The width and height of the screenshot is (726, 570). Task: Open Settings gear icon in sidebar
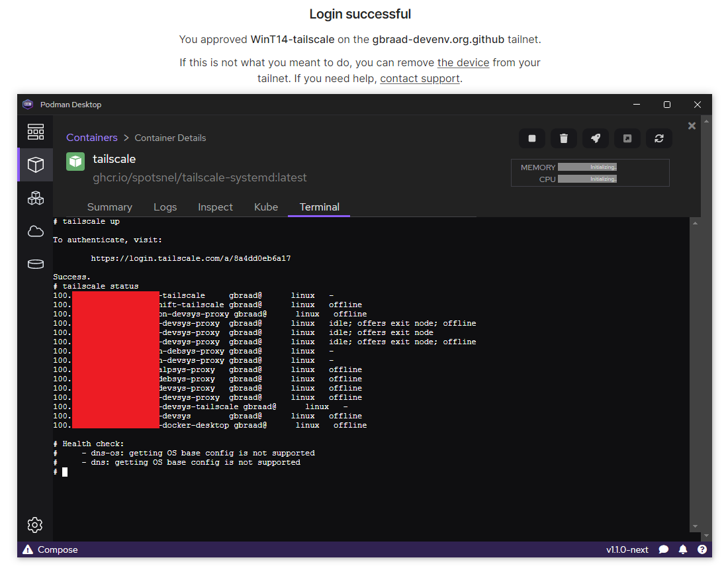pyautogui.click(x=35, y=524)
